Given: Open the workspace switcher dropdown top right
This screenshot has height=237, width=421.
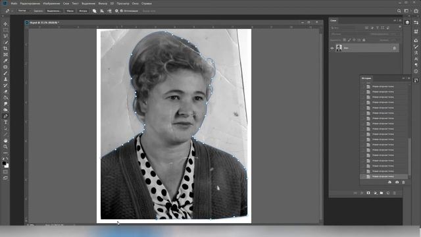Looking at the screenshot, I should pyautogui.click(x=407, y=11).
